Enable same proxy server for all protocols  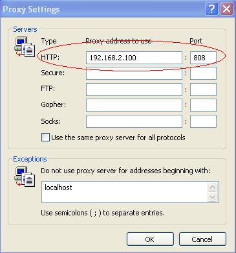click(x=45, y=138)
